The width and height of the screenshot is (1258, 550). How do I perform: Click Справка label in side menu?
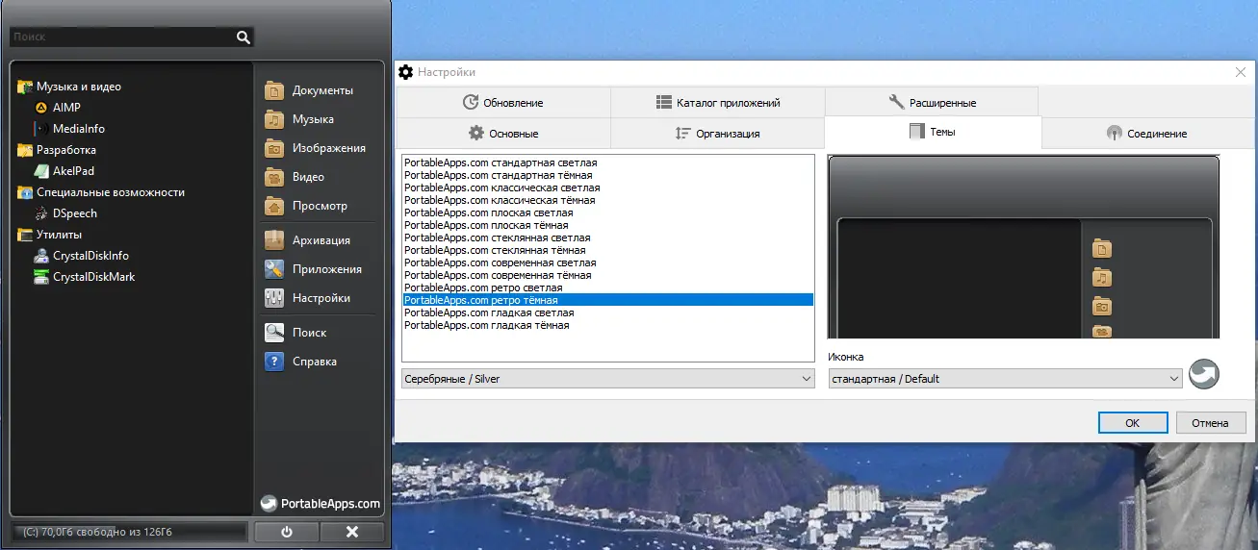tap(315, 362)
